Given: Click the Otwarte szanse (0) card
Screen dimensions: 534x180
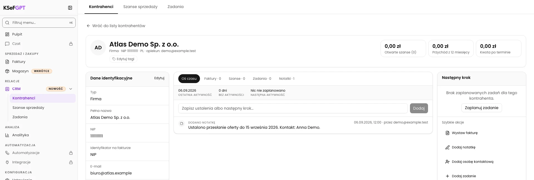Looking at the screenshot, I should pos(403,48).
